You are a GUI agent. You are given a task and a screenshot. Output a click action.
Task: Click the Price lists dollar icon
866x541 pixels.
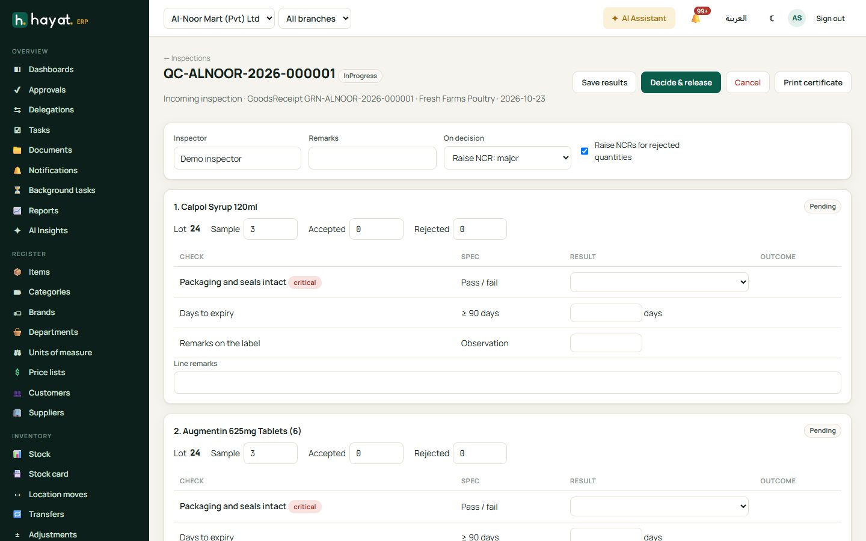point(17,373)
